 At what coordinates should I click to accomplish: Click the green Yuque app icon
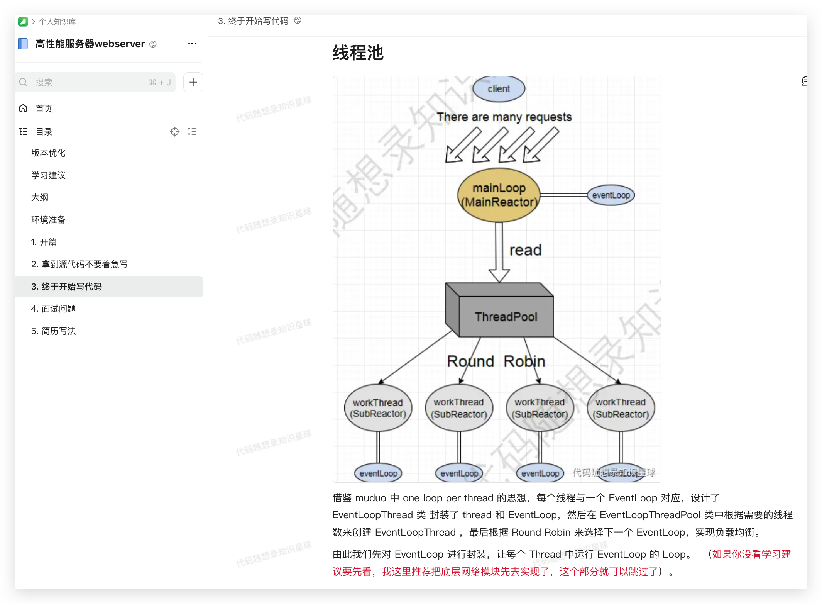(x=23, y=22)
